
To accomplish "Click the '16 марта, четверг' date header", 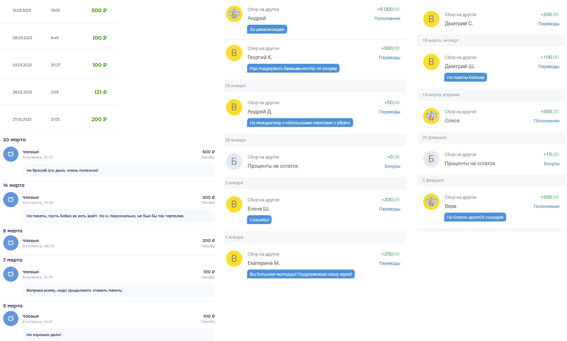I will (x=440, y=40).
